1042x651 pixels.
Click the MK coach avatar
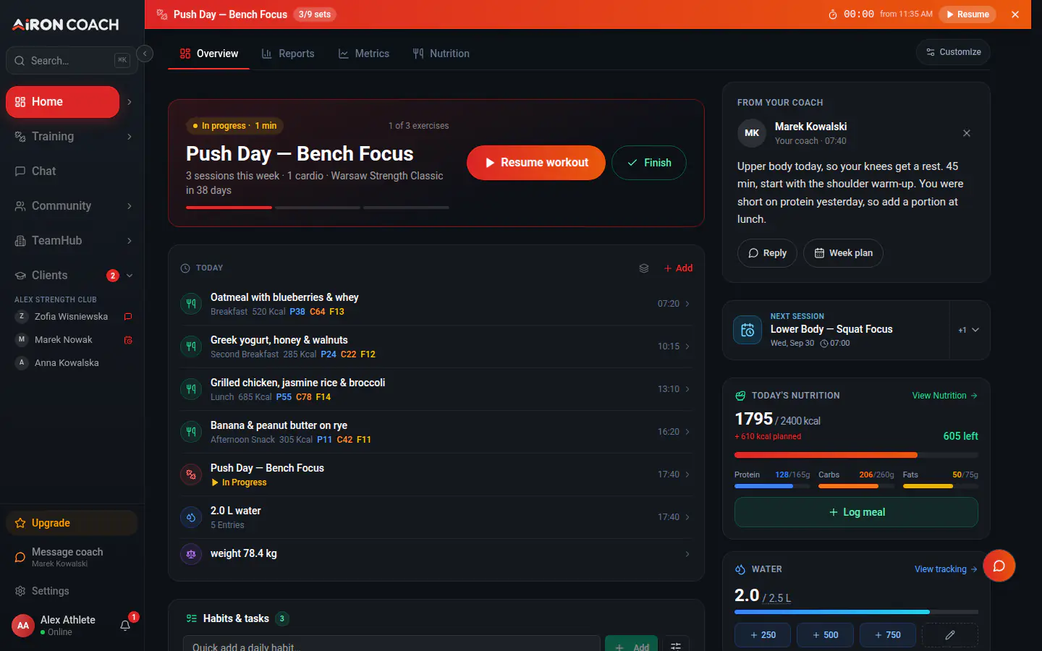tap(752, 133)
